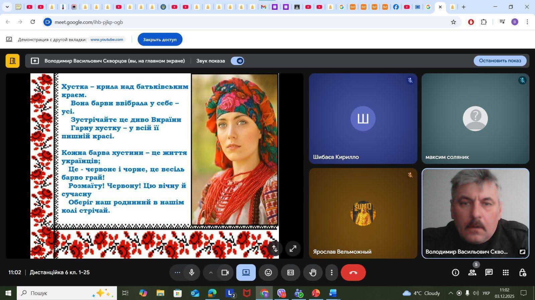Viewport: 535px width, 300px height.
Task: Expand shared presentation to full screen
Action: pyautogui.click(x=293, y=249)
